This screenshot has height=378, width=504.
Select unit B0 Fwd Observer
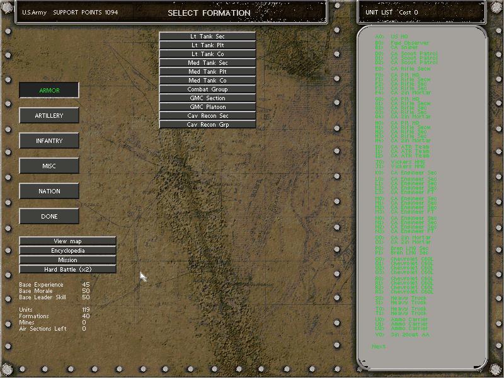click(x=402, y=43)
